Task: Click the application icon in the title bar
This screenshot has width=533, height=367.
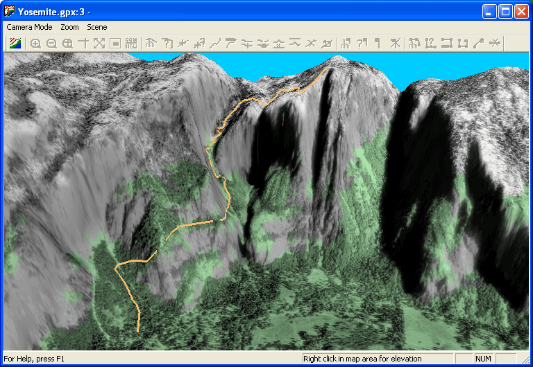Action: (10, 11)
